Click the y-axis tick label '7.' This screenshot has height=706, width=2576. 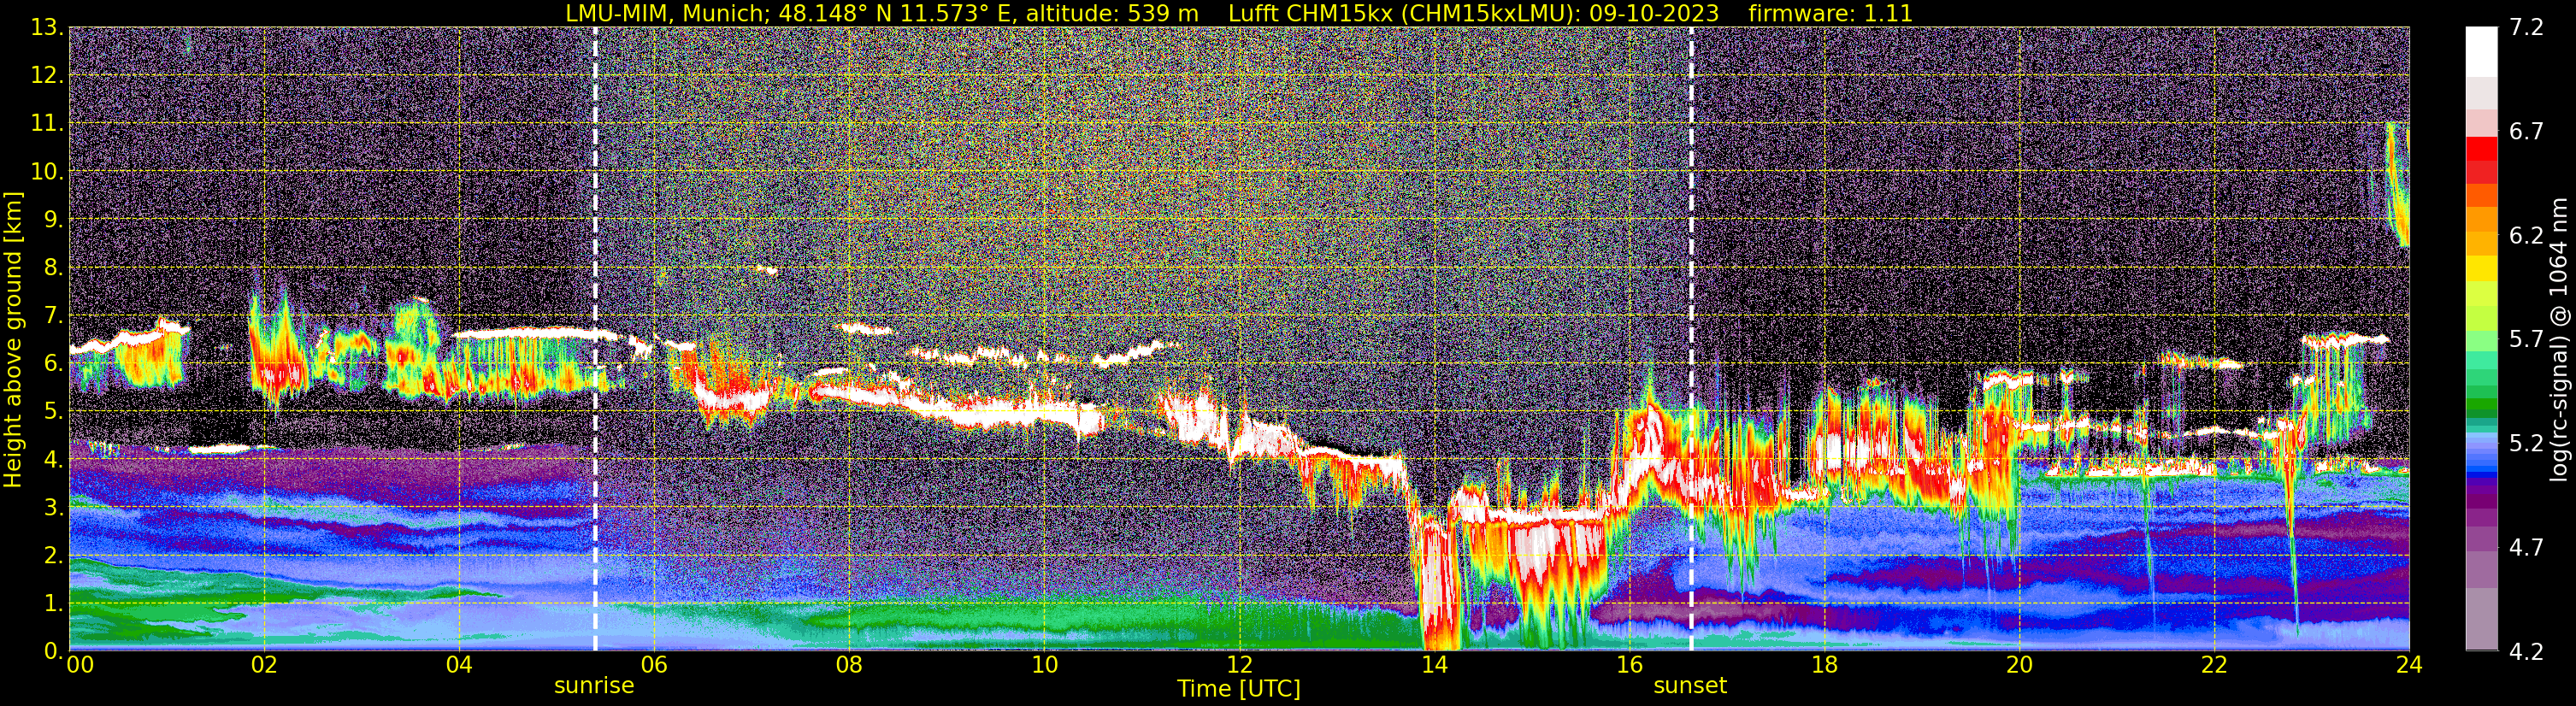(x=54, y=316)
